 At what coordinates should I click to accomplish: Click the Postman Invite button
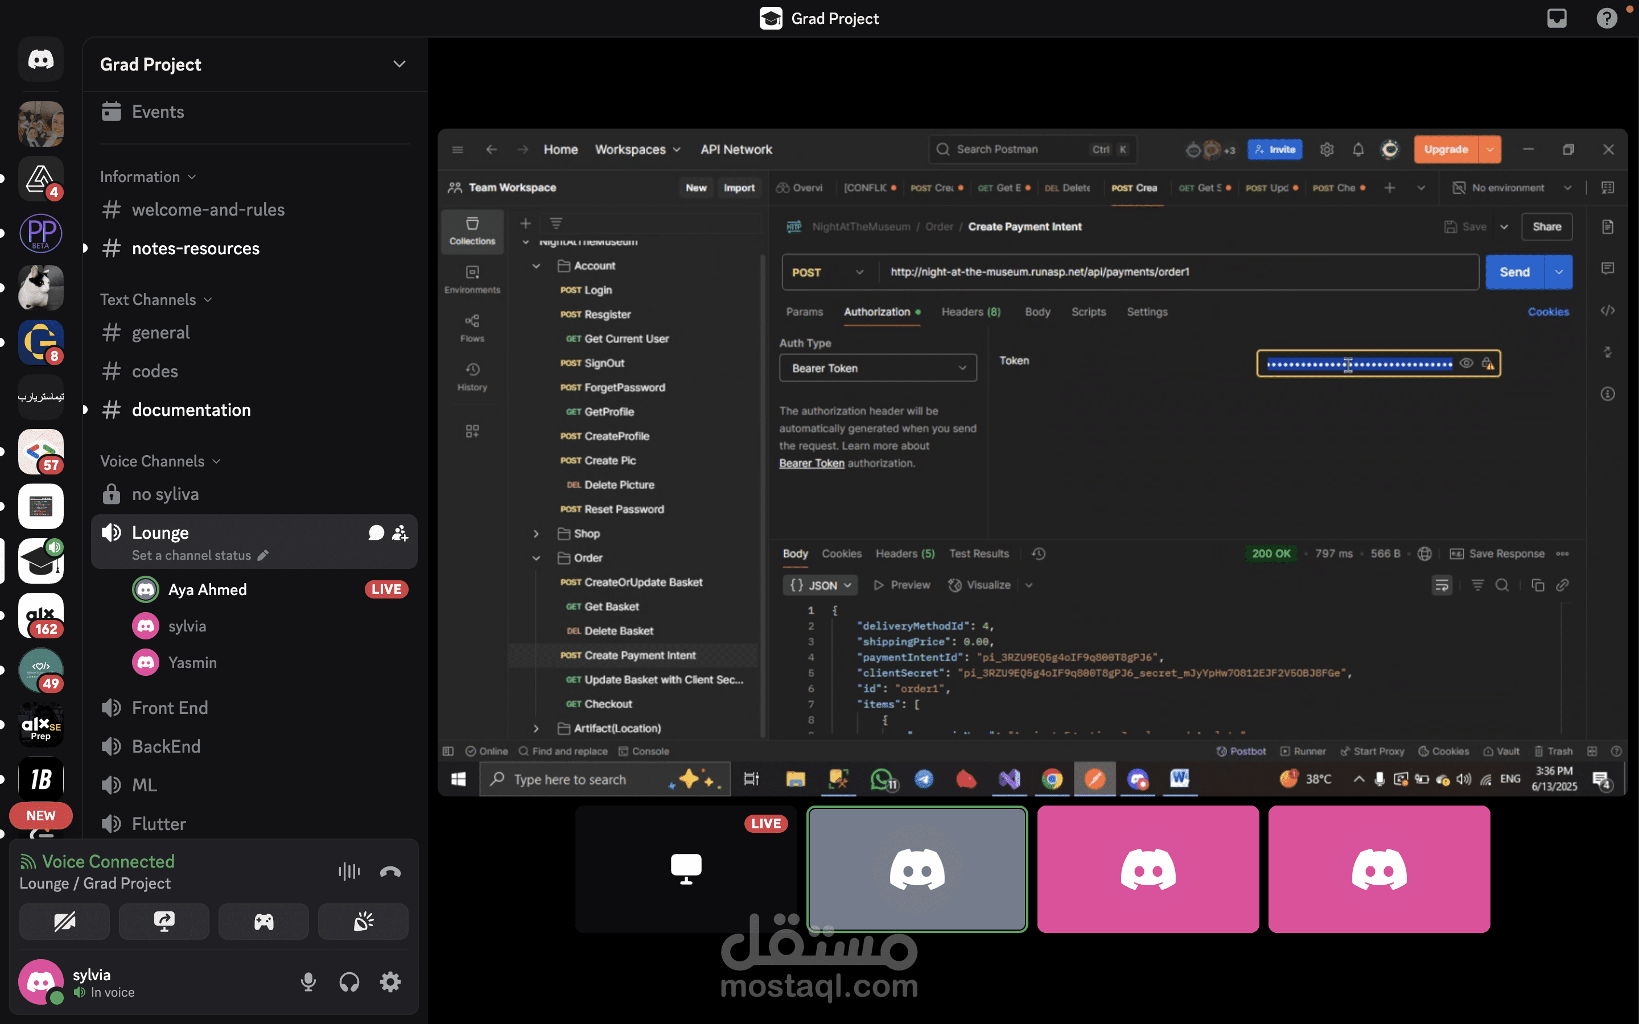pos(1275,150)
